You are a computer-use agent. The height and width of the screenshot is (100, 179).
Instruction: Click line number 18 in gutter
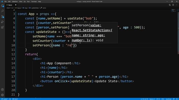click(13, 81)
